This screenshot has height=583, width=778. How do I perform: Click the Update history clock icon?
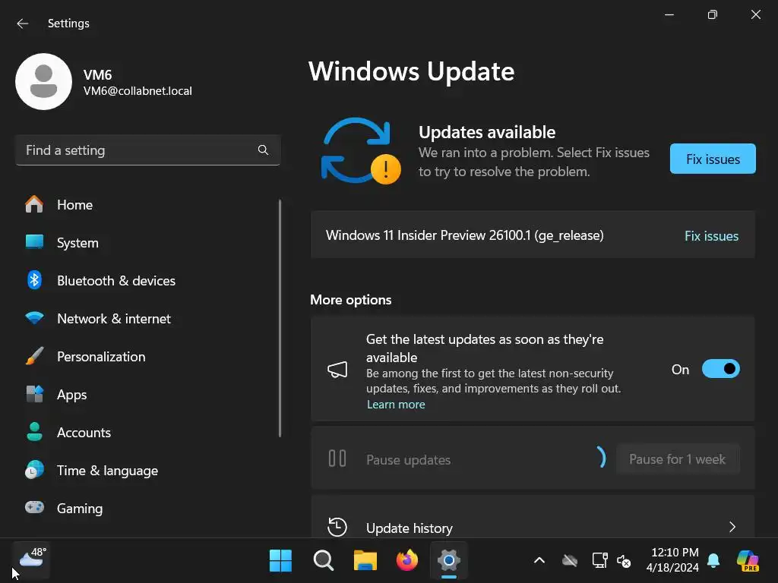337,527
